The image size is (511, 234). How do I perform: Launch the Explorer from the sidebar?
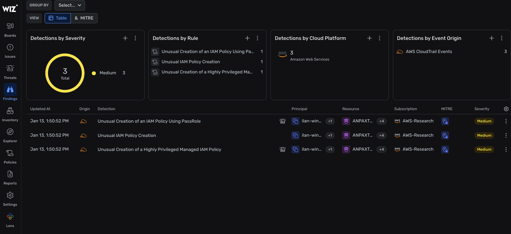point(10,135)
